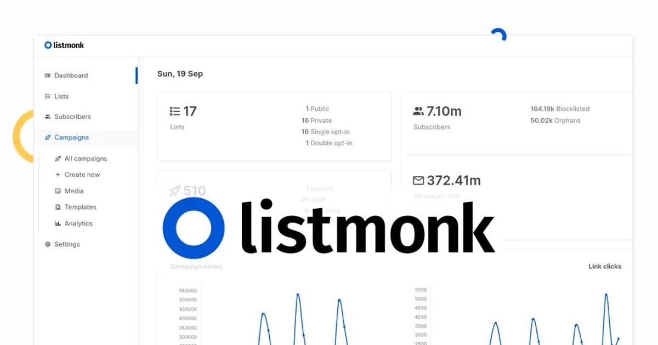Open Templates in the Campaigns submenu
Screen dimensions: 658x345
tap(81, 207)
